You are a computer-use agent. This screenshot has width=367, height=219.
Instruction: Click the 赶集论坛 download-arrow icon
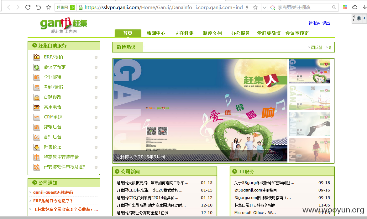pos(37,147)
